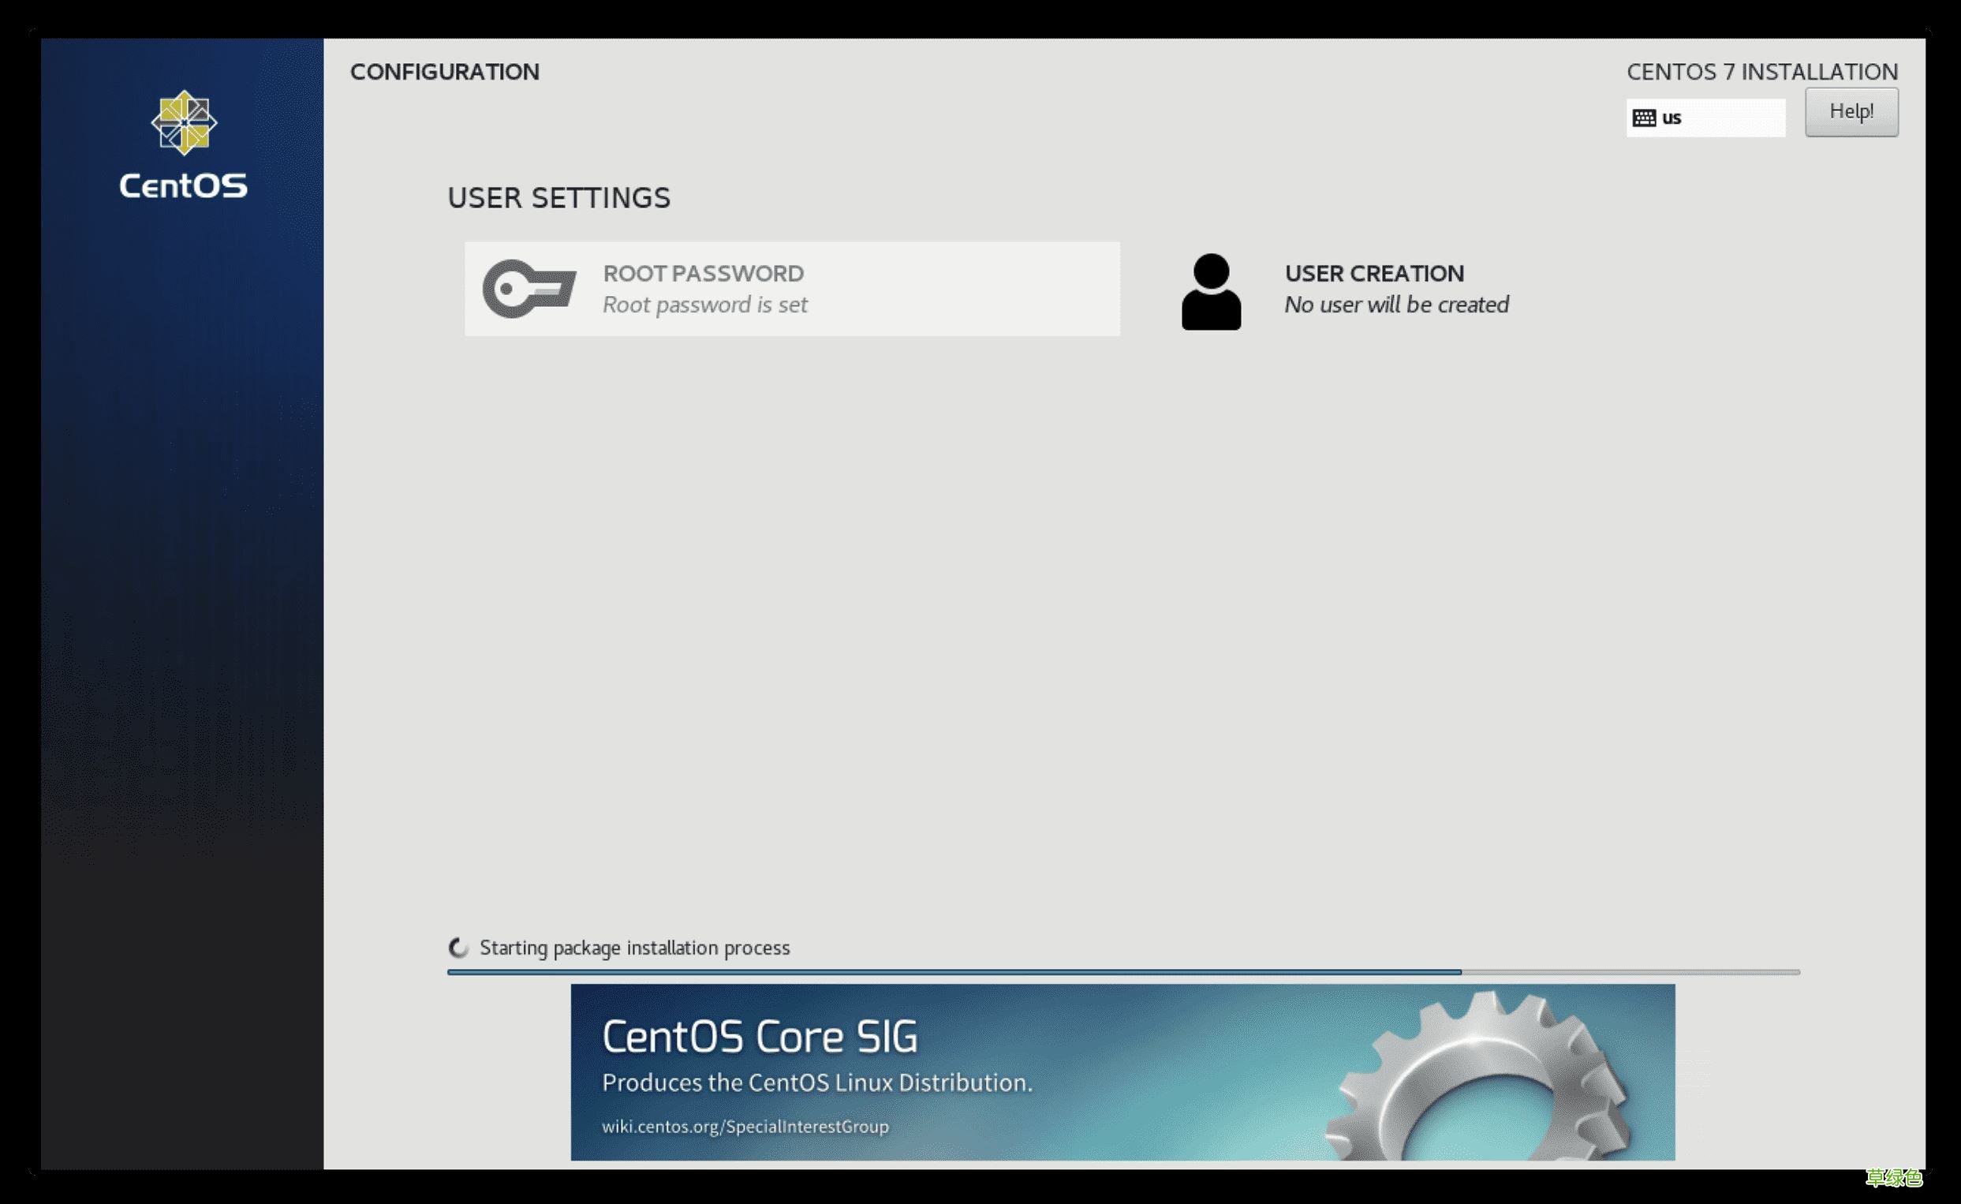1961x1204 pixels.
Task: Open the User Creation person icon
Action: click(1211, 291)
